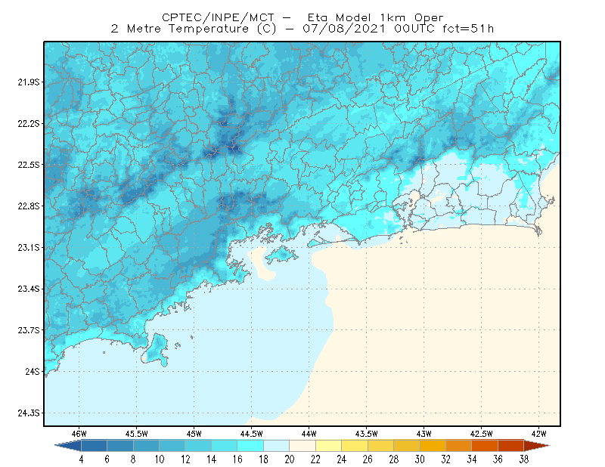The image size is (605, 467).
Task: Click the 42W longitude label
Action: [538, 434]
